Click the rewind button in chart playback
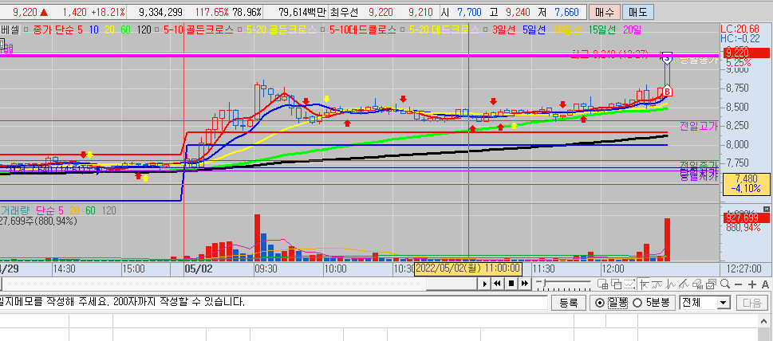Image resolution: width=773 pixels, height=341 pixels. [498, 284]
